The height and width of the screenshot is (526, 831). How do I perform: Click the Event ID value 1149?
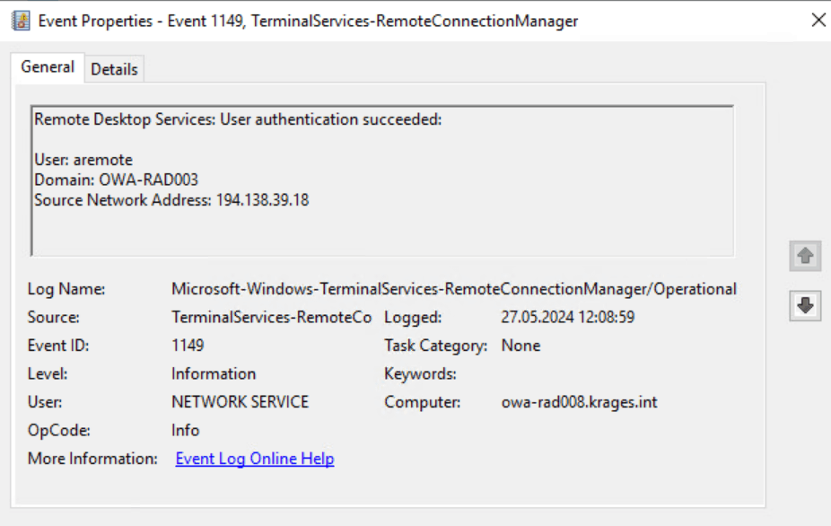[188, 346]
